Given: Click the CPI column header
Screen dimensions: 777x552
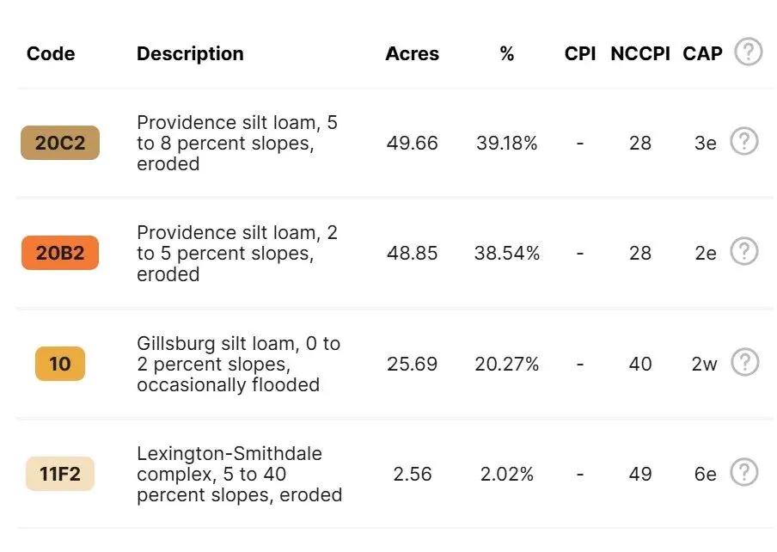Looking at the screenshot, I should tap(580, 53).
